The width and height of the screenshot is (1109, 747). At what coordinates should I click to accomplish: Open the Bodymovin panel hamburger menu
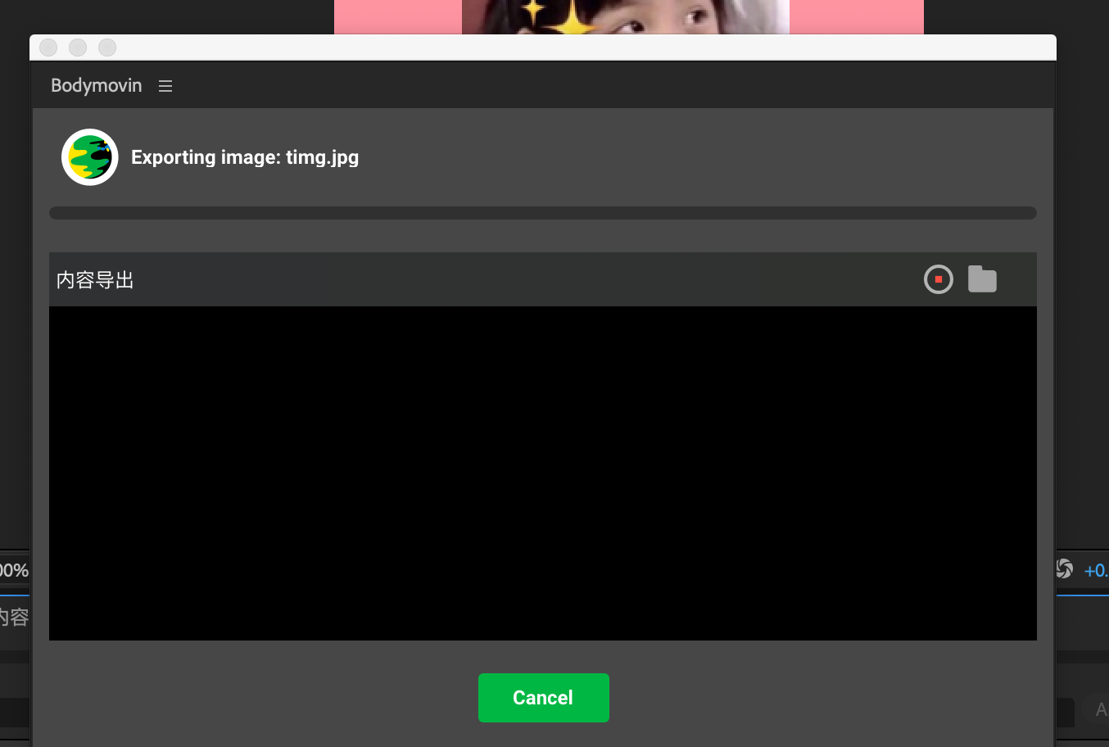165,86
